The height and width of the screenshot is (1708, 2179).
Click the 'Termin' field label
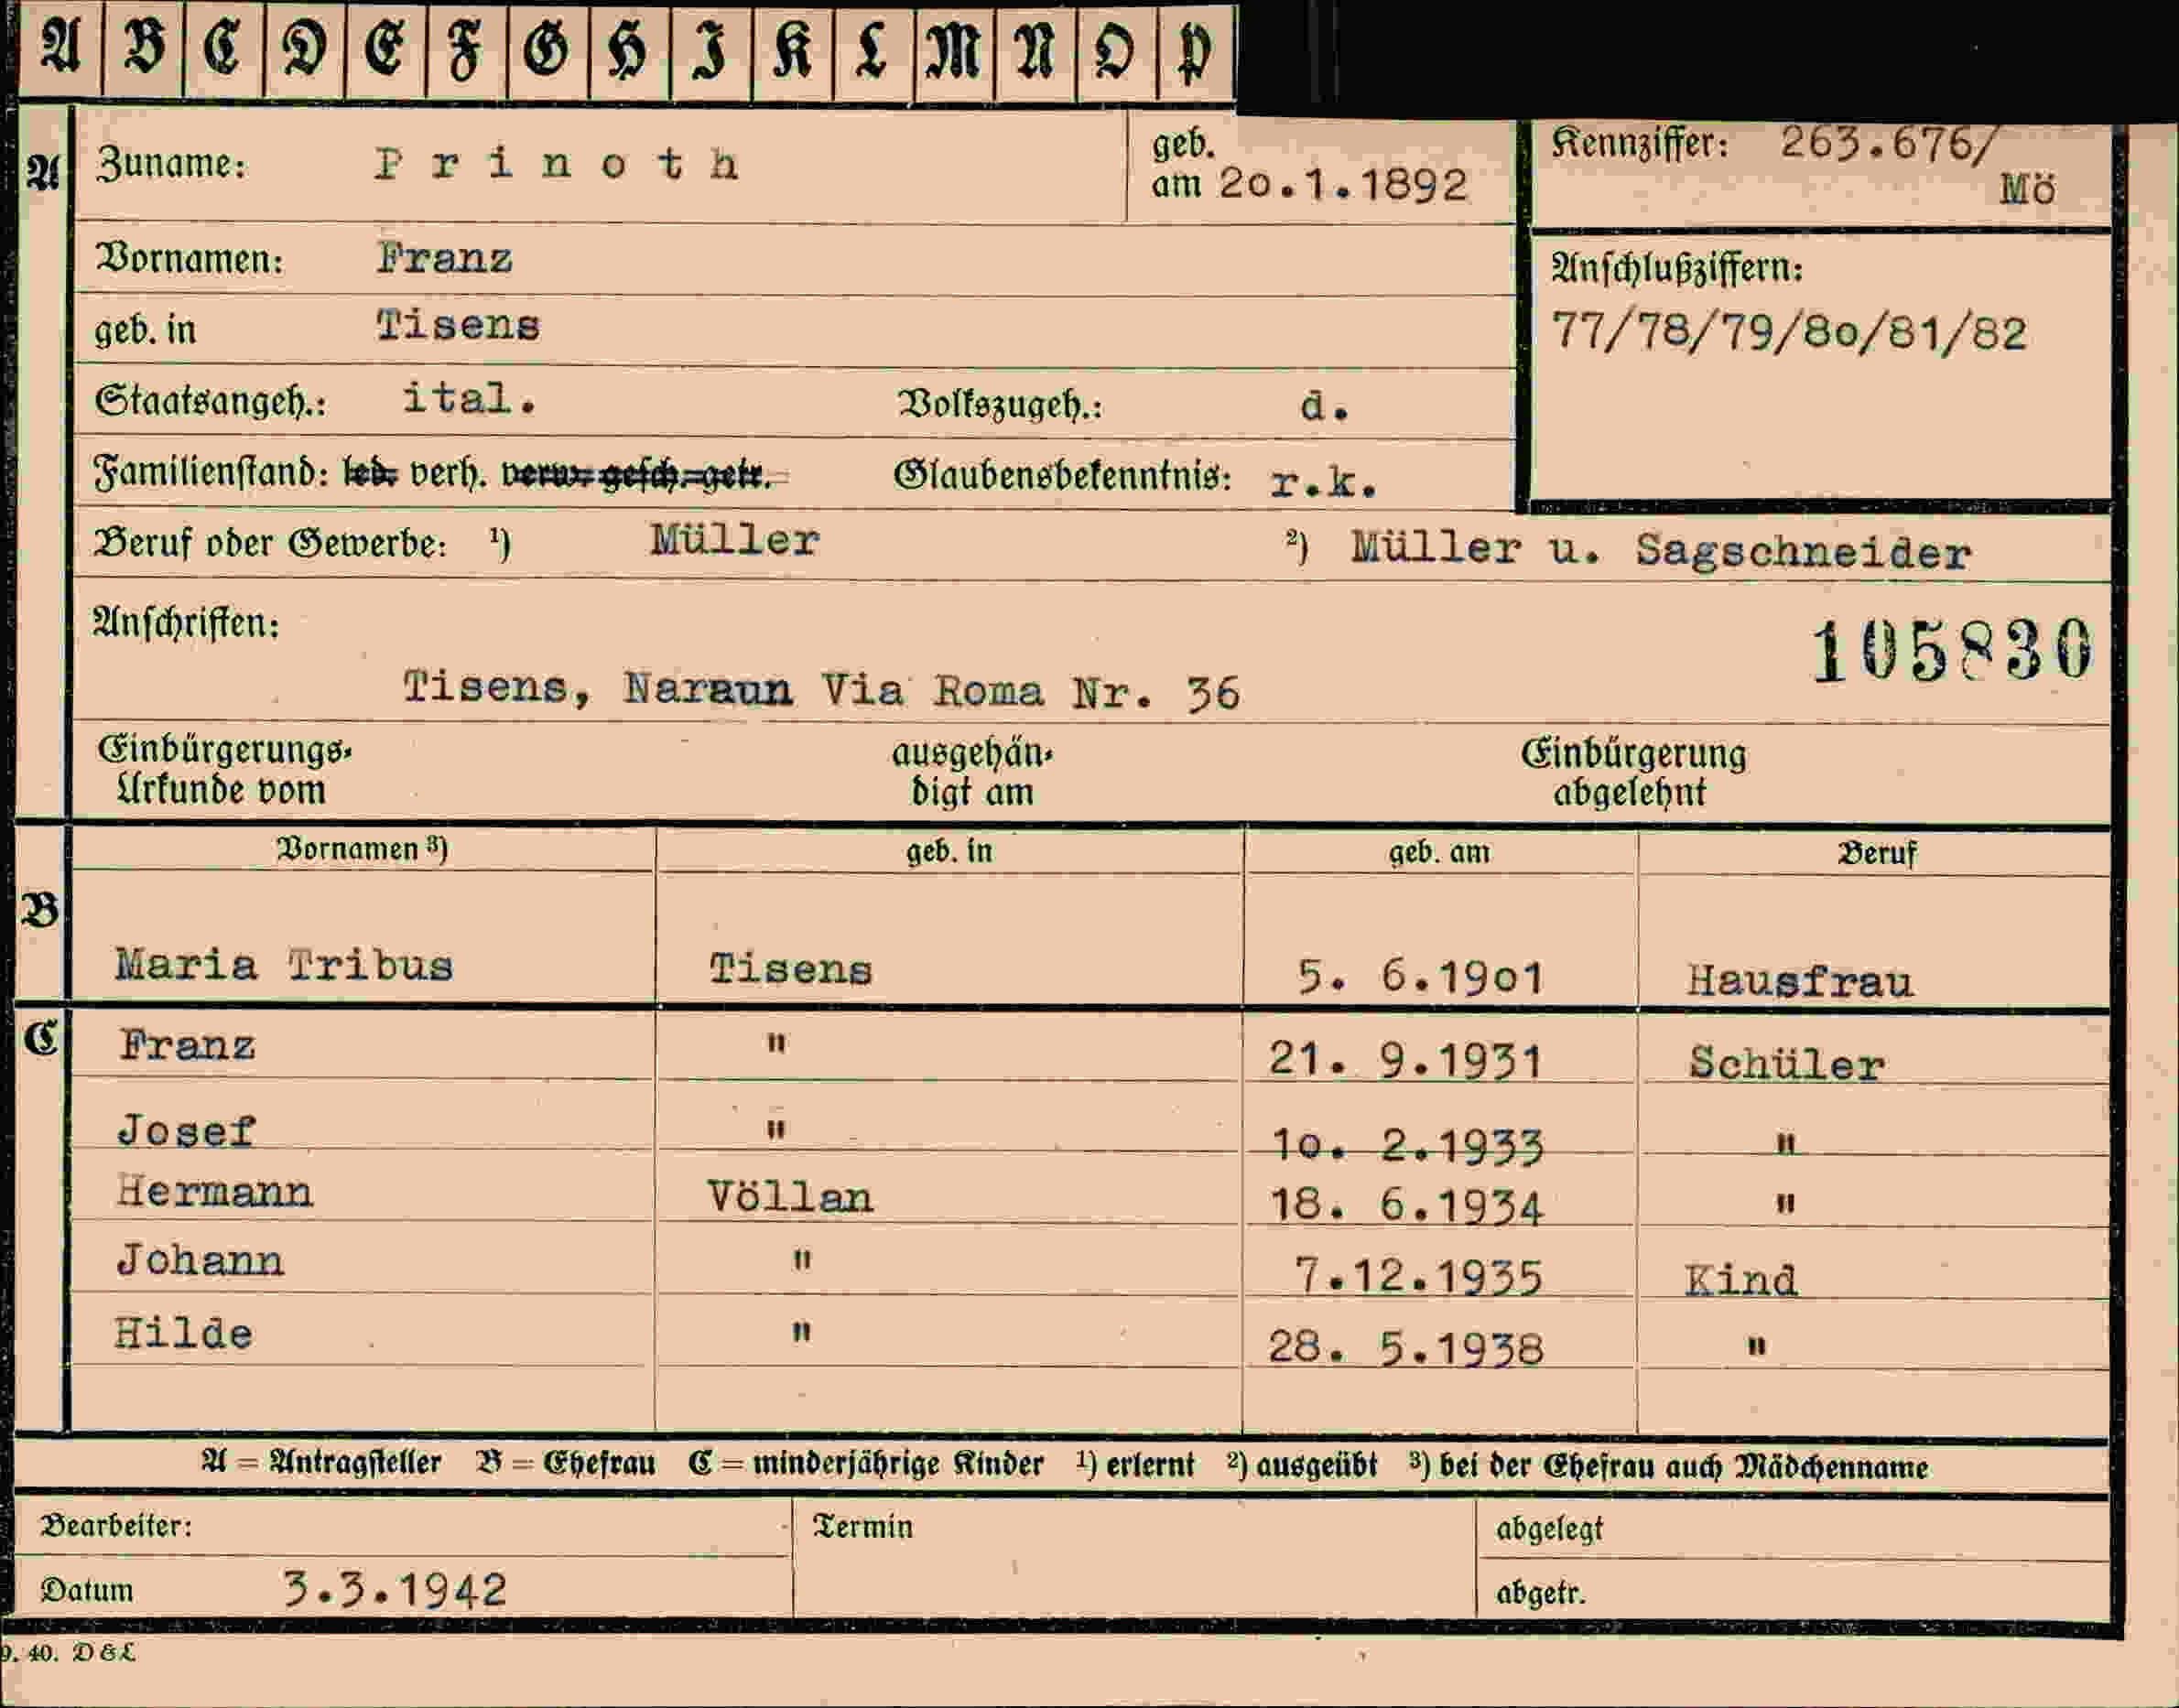pos(862,1526)
